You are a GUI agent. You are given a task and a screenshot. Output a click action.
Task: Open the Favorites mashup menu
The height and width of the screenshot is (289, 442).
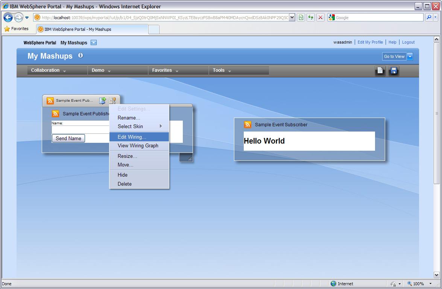[178, 70]
